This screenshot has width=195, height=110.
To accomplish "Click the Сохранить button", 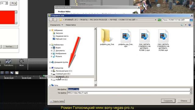I will pyautogui.click(x=168, y=101).
